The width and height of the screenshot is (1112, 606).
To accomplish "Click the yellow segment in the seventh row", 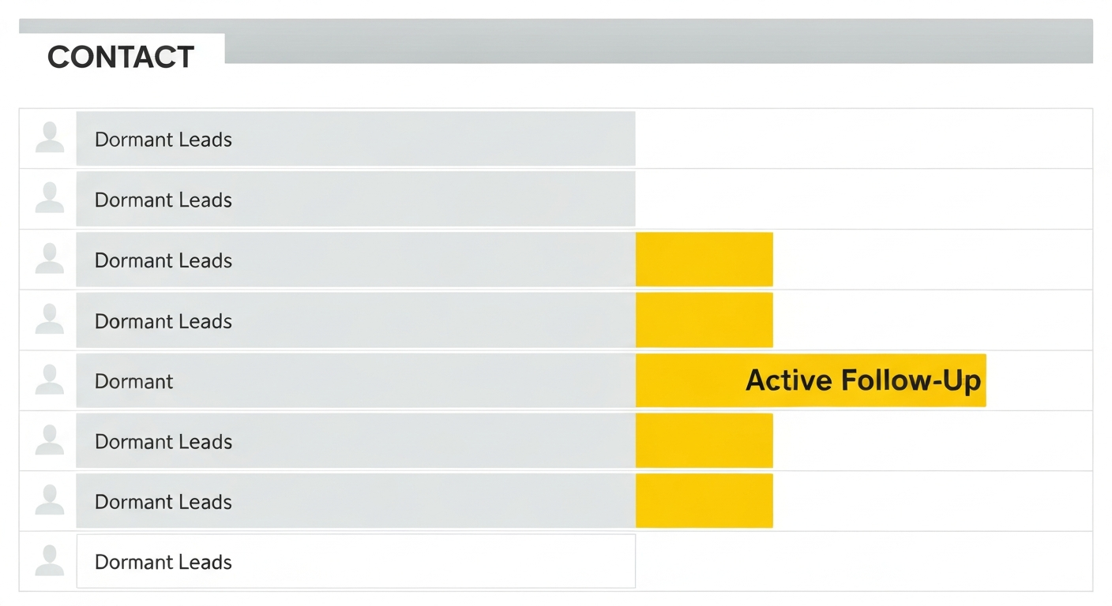I will click(x=704, y=501).
